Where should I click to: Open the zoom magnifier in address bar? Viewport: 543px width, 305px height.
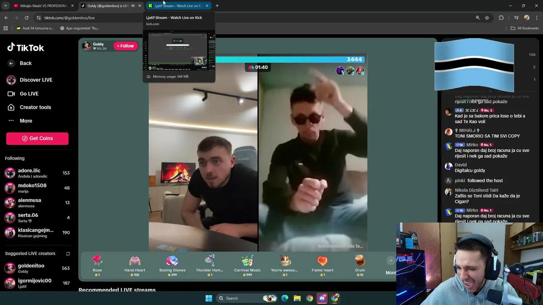pyautogui.click(x=478, y=18)
